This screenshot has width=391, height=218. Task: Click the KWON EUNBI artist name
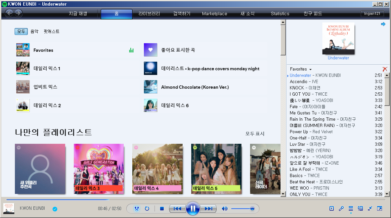coord(32,208)
